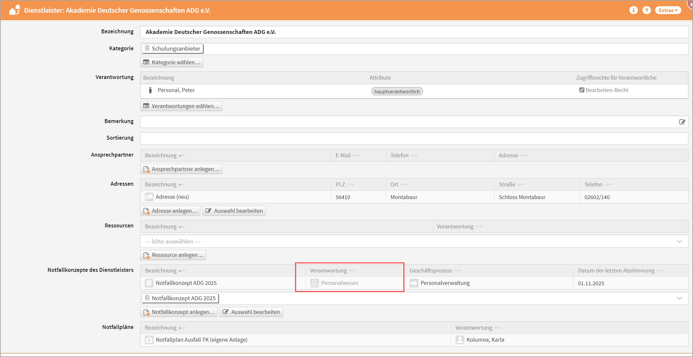Click Auswahl bearbeiten next to Adresse anlegen
693x357 pixels.
[x=234, y=211]
